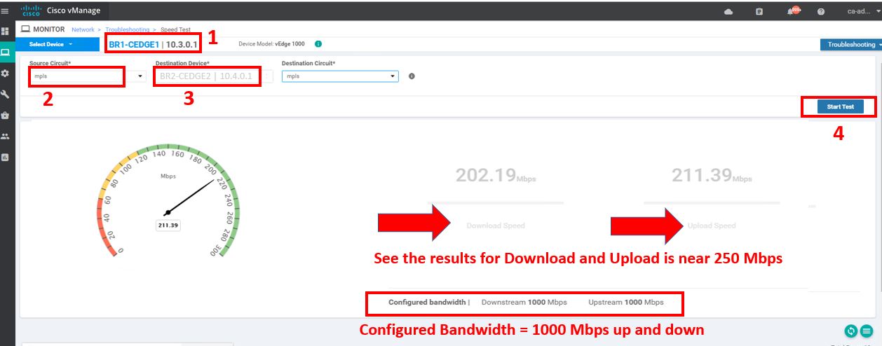Open the Configuration gear in sidebar

(6, 73)
